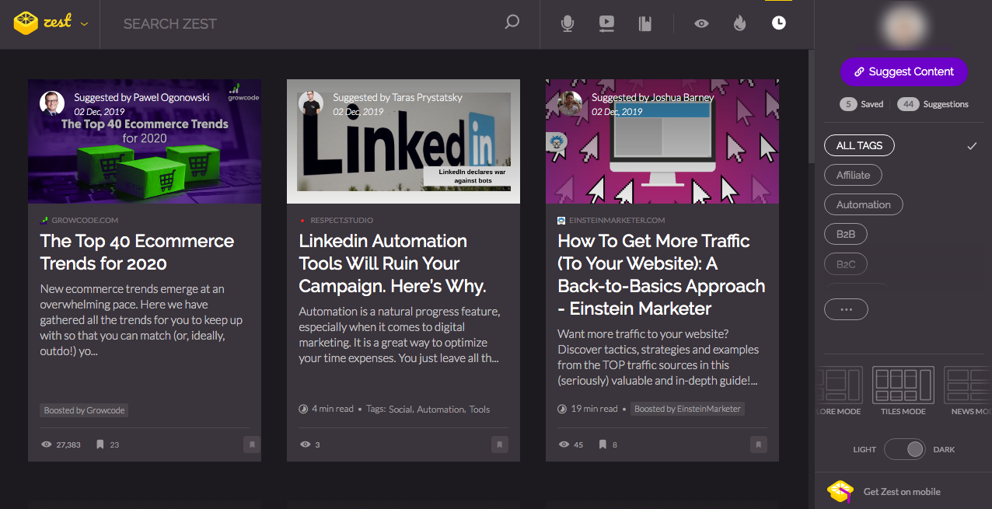Click Joshua Barney's avatar
The image size is (992, 509).
(570, 103)
